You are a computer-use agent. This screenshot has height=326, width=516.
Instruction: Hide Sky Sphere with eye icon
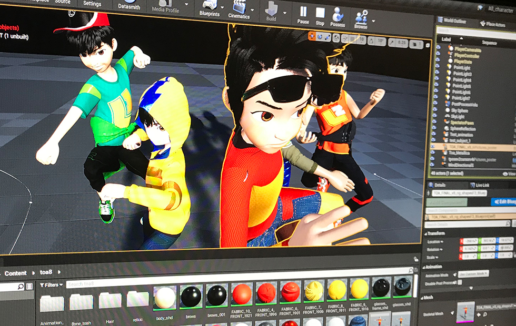pos(435,109)
